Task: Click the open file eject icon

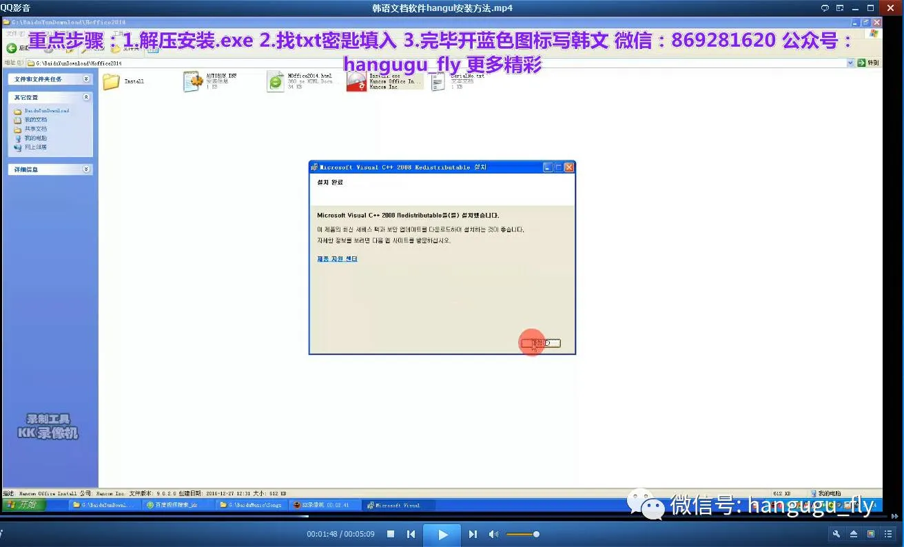Action: 854,534
